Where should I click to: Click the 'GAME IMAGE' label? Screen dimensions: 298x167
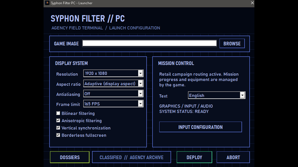click(x=66, y=44)
